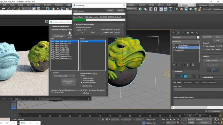Viewport: 223px width, 125px height.
Task: Expand the Editable Poly stack entry
Action: 174,50
